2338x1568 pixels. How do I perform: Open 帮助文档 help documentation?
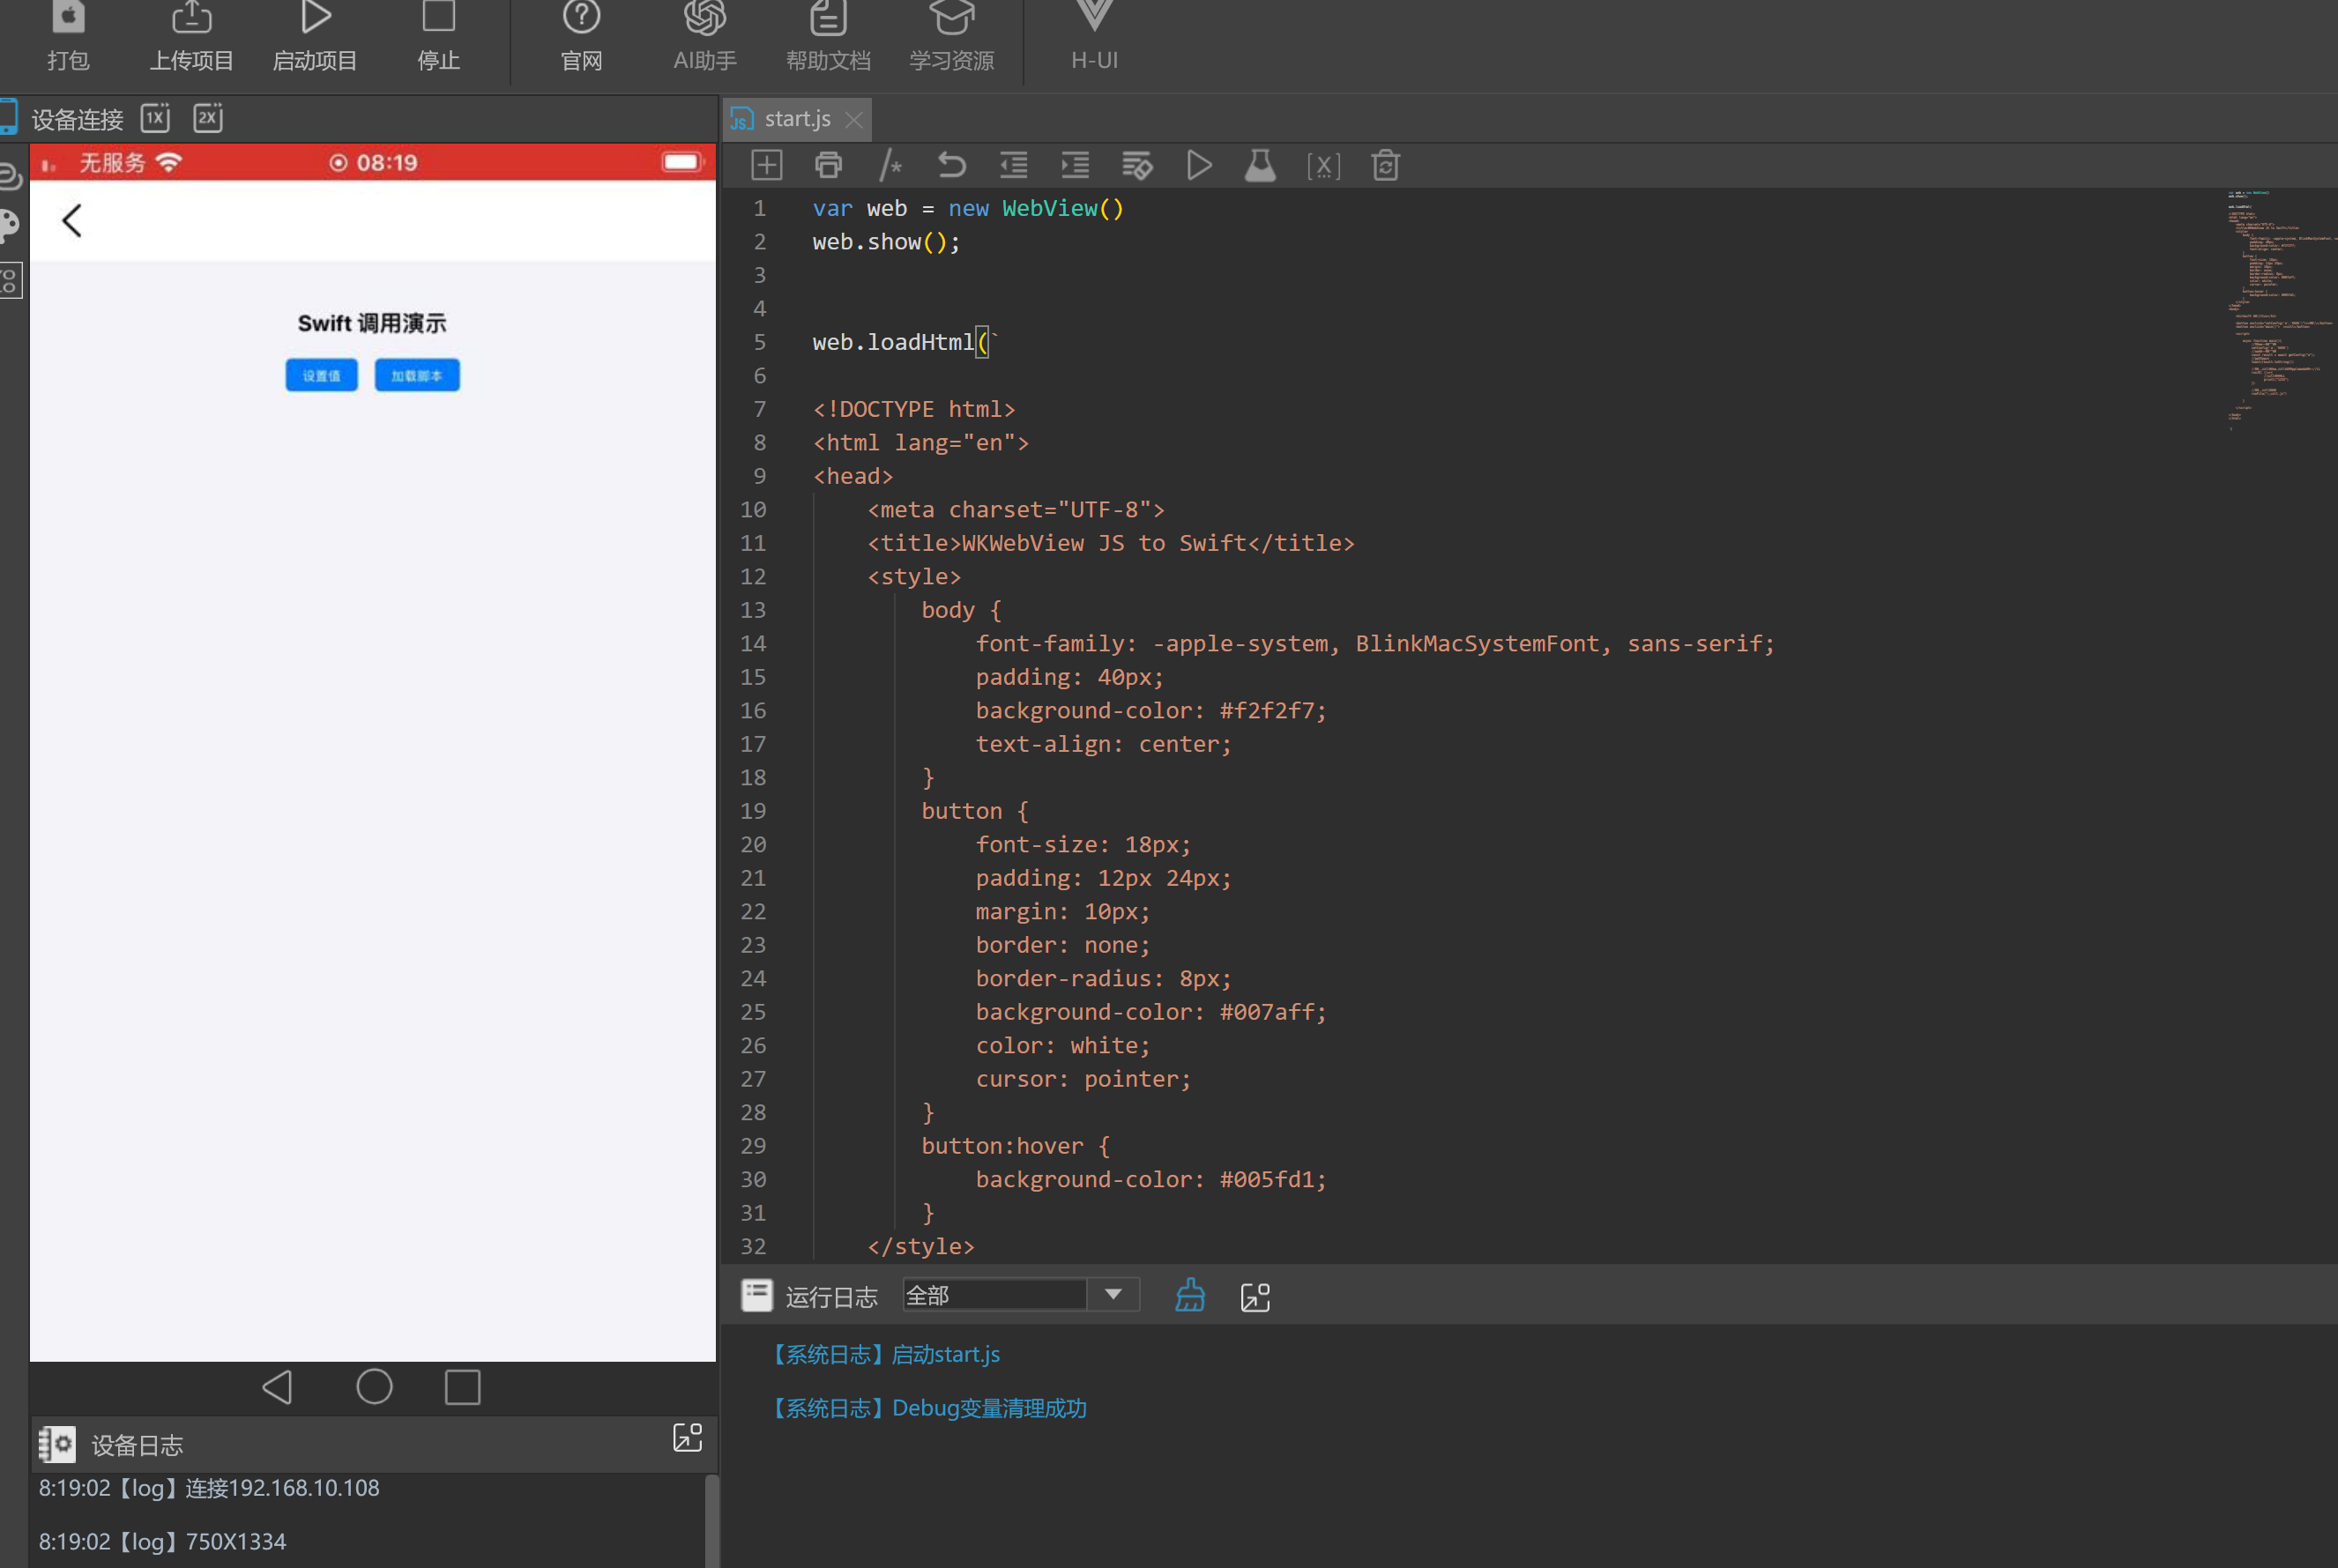tap(828, 36)
